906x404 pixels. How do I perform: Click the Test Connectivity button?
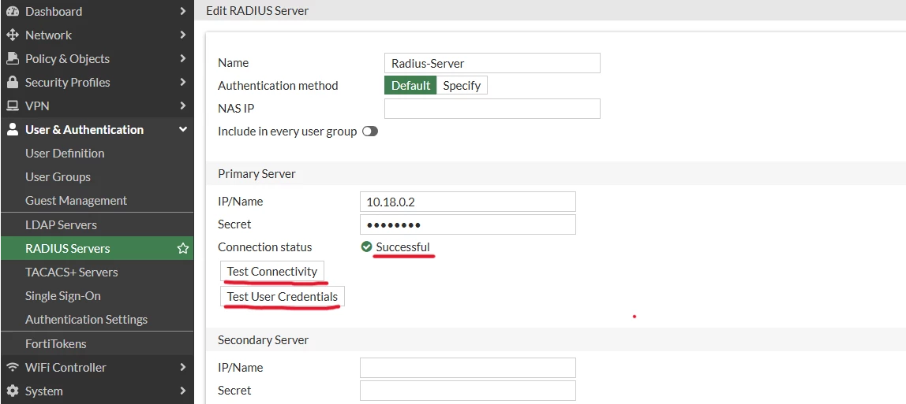point(272,272)
